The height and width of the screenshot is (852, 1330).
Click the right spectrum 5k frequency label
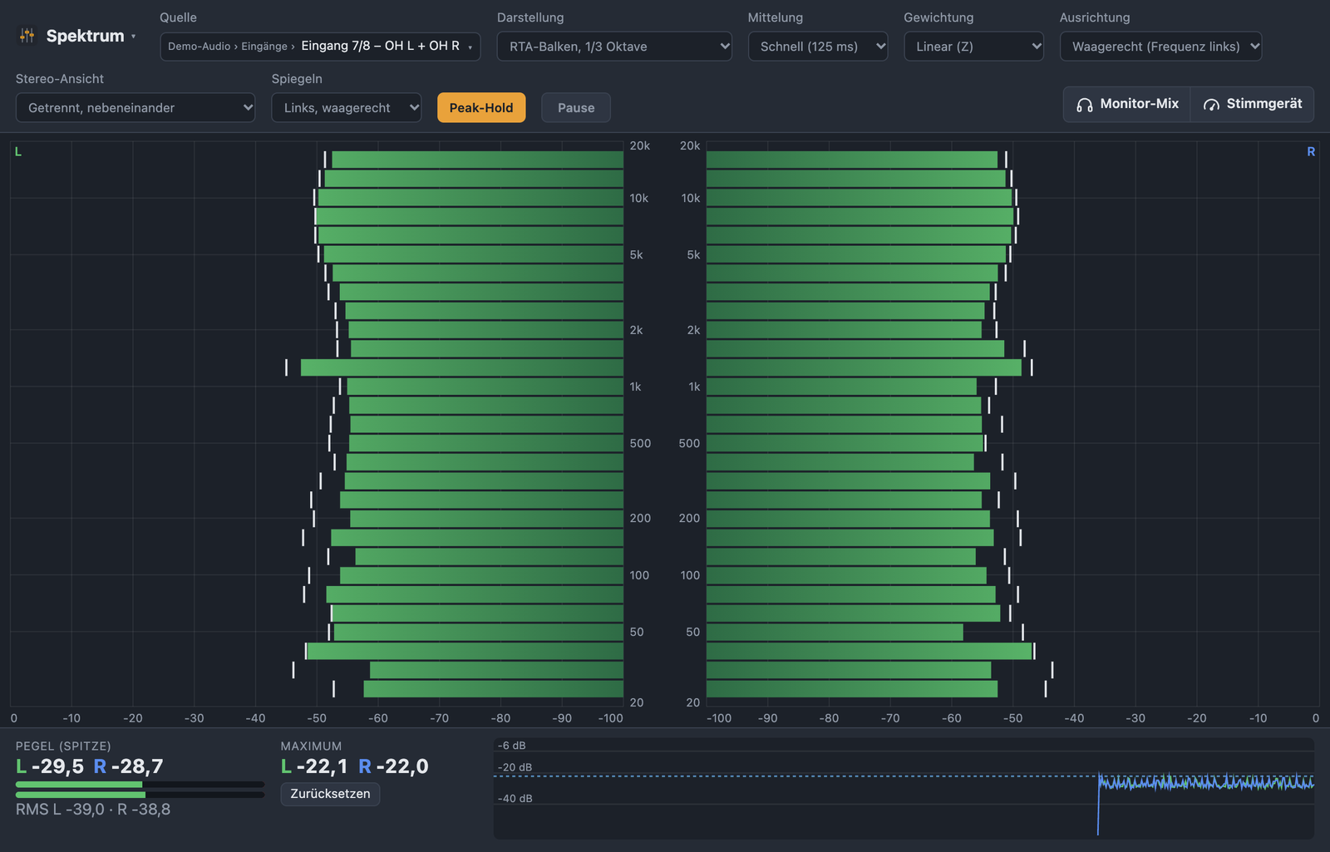click(693, 255)
